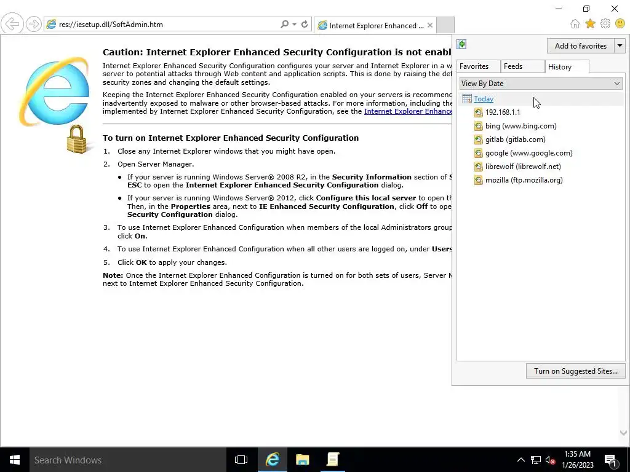Click the icon beside gitlab entry
This screenshot has height=472, width=630.
478,140
